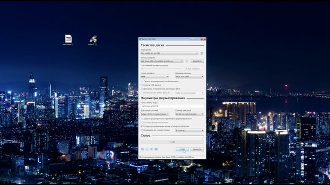
Task: Select the rufus-3.22 desktop icon
Action: pyautogui.click(x=93, y=40)
